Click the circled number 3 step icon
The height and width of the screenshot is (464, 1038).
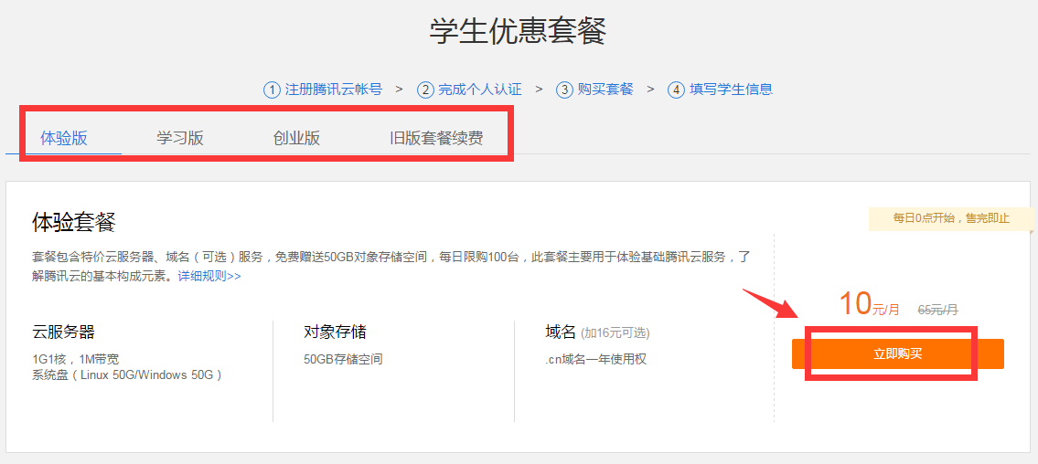click(565, 90)
